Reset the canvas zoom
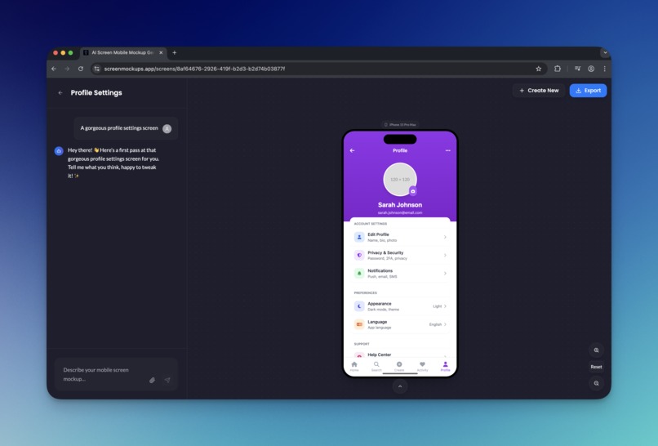658x446 pixels. (x=596, y=367)
